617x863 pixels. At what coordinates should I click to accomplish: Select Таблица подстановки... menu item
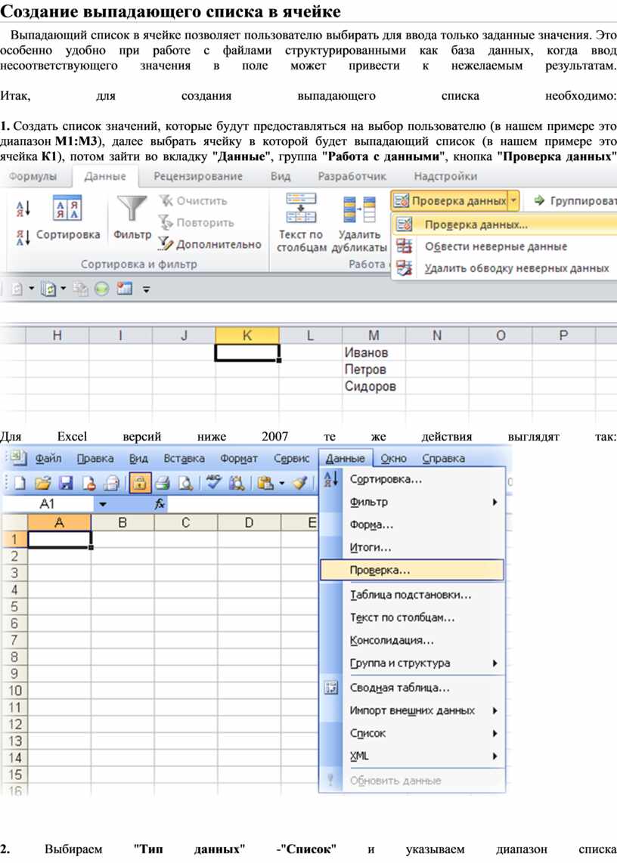[412, 595]
